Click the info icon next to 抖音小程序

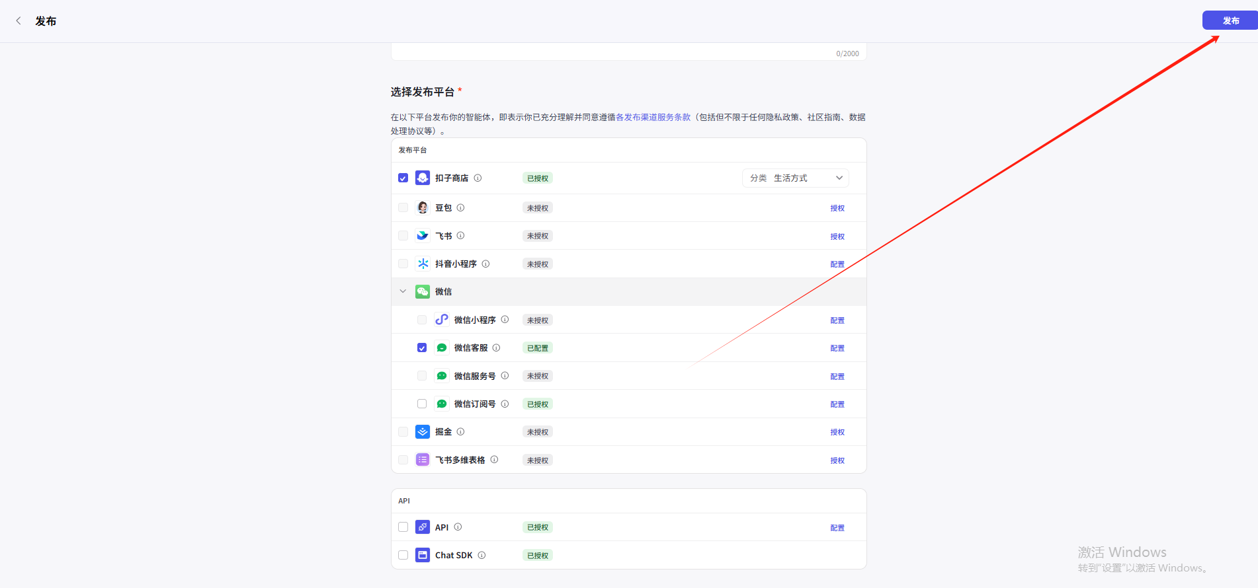point(485,264)
